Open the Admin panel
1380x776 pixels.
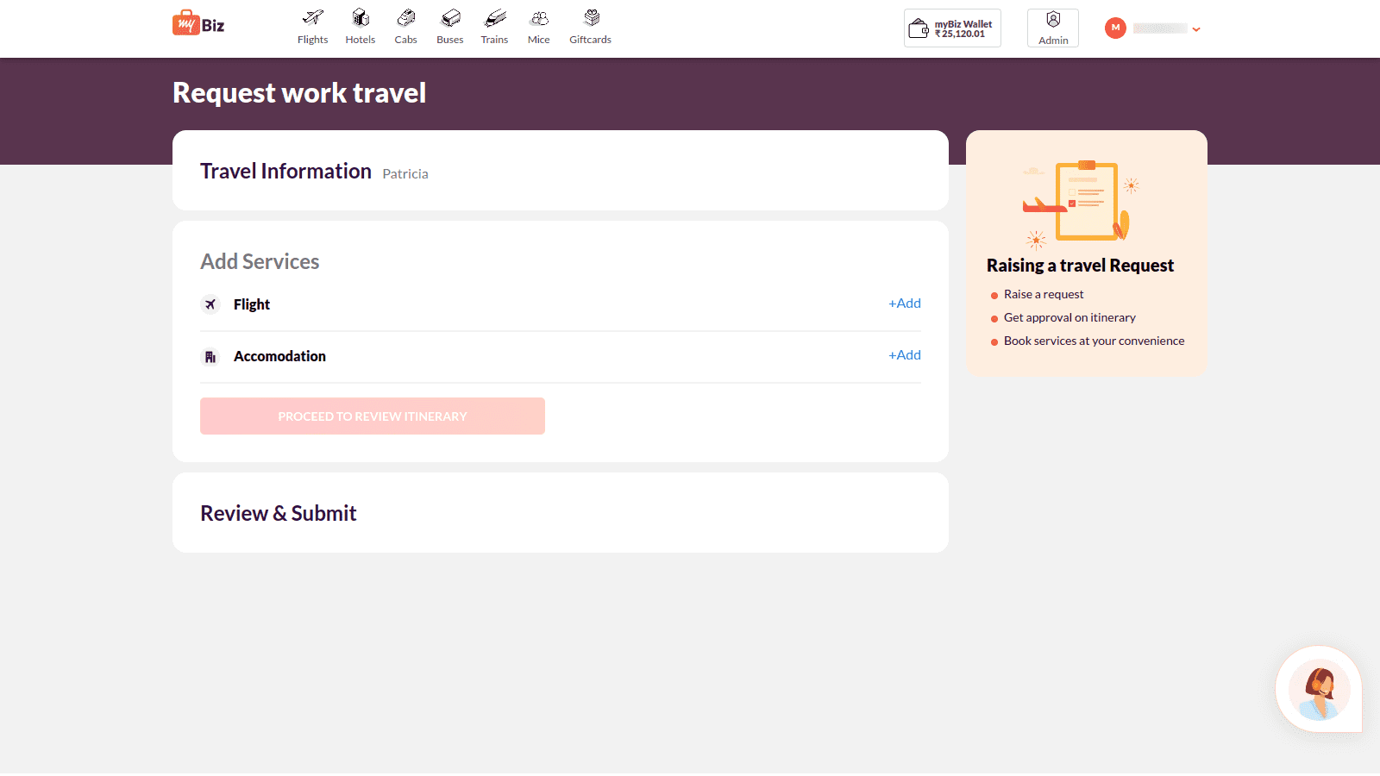pyautogui.click(x=1052, y=28)
